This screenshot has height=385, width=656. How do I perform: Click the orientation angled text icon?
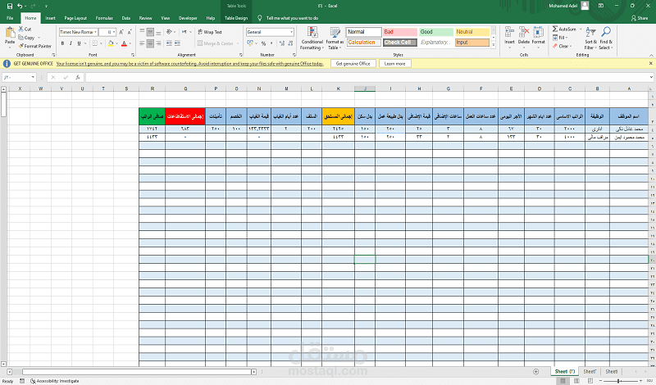point(169,32)
